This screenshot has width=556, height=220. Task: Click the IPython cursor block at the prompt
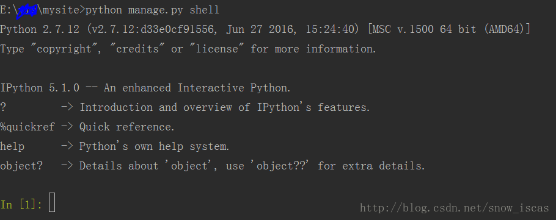click(x=52, y=202)
